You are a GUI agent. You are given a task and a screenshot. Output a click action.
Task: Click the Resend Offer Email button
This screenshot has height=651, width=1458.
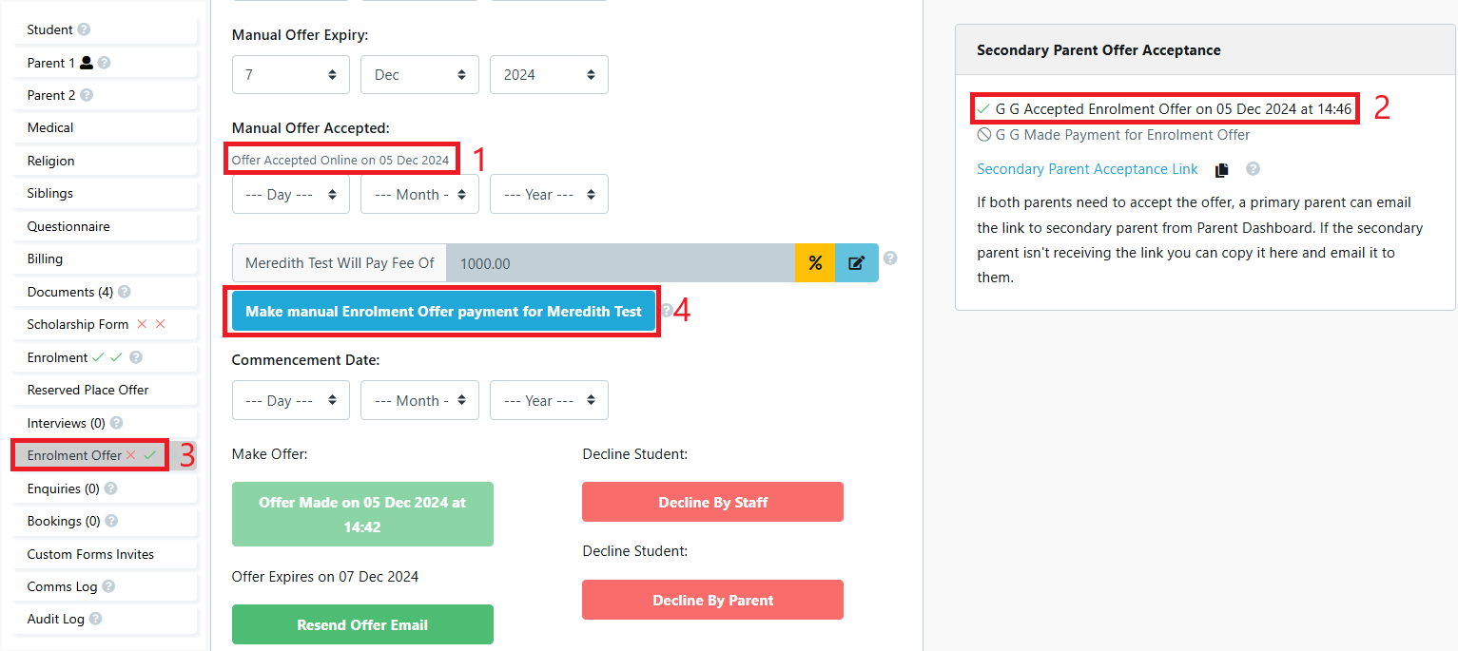pyautogui.click(x=362, y=623)
